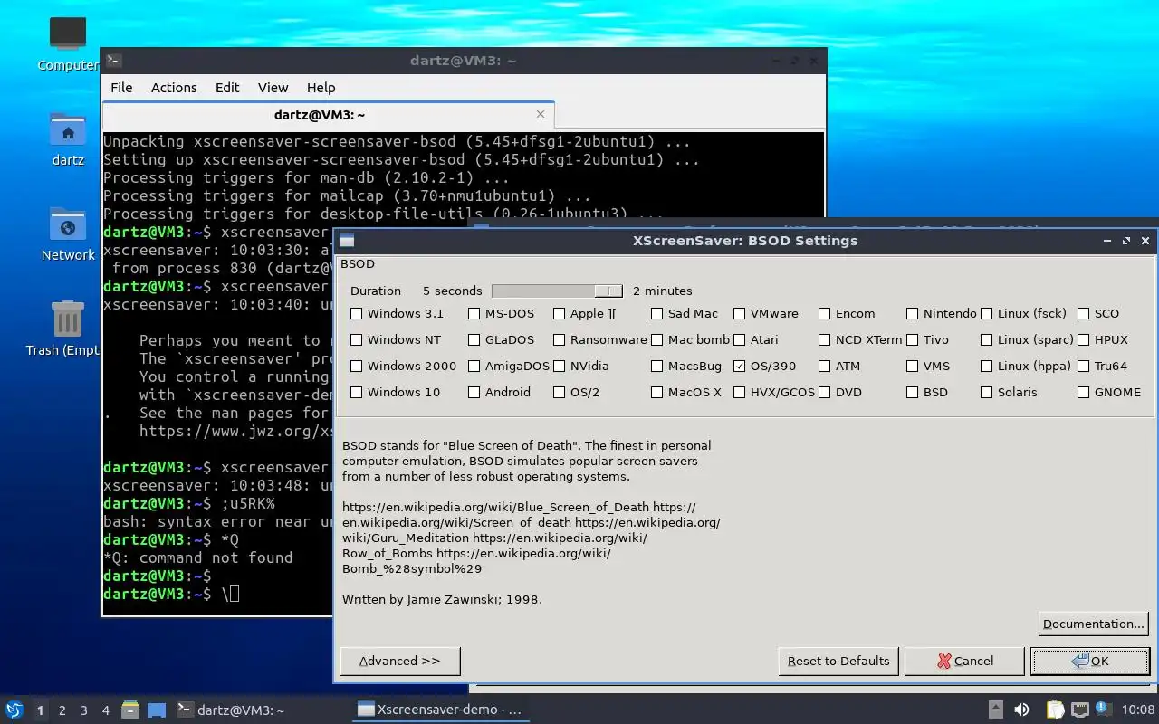Expand settings with the Advanced >> button
The image size is (1159, 724).
click(x=400, y=661)
